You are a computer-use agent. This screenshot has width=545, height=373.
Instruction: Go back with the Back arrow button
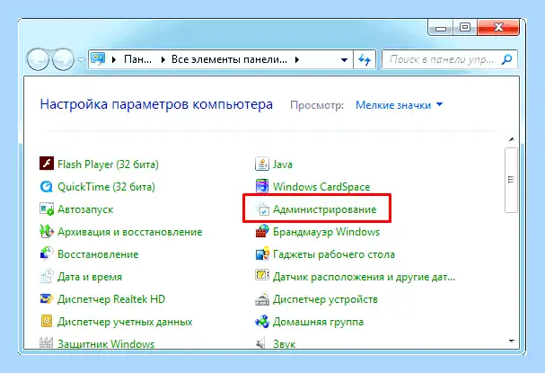pyautogui.click(x=38, y=59)
